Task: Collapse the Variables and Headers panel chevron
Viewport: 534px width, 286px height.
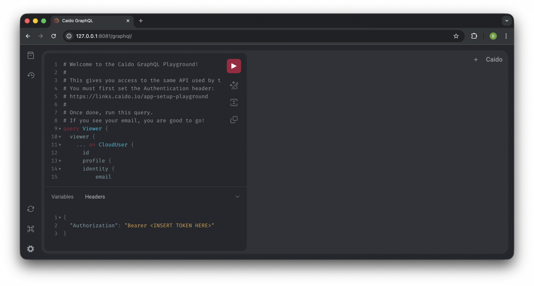Action: (238, 196)
